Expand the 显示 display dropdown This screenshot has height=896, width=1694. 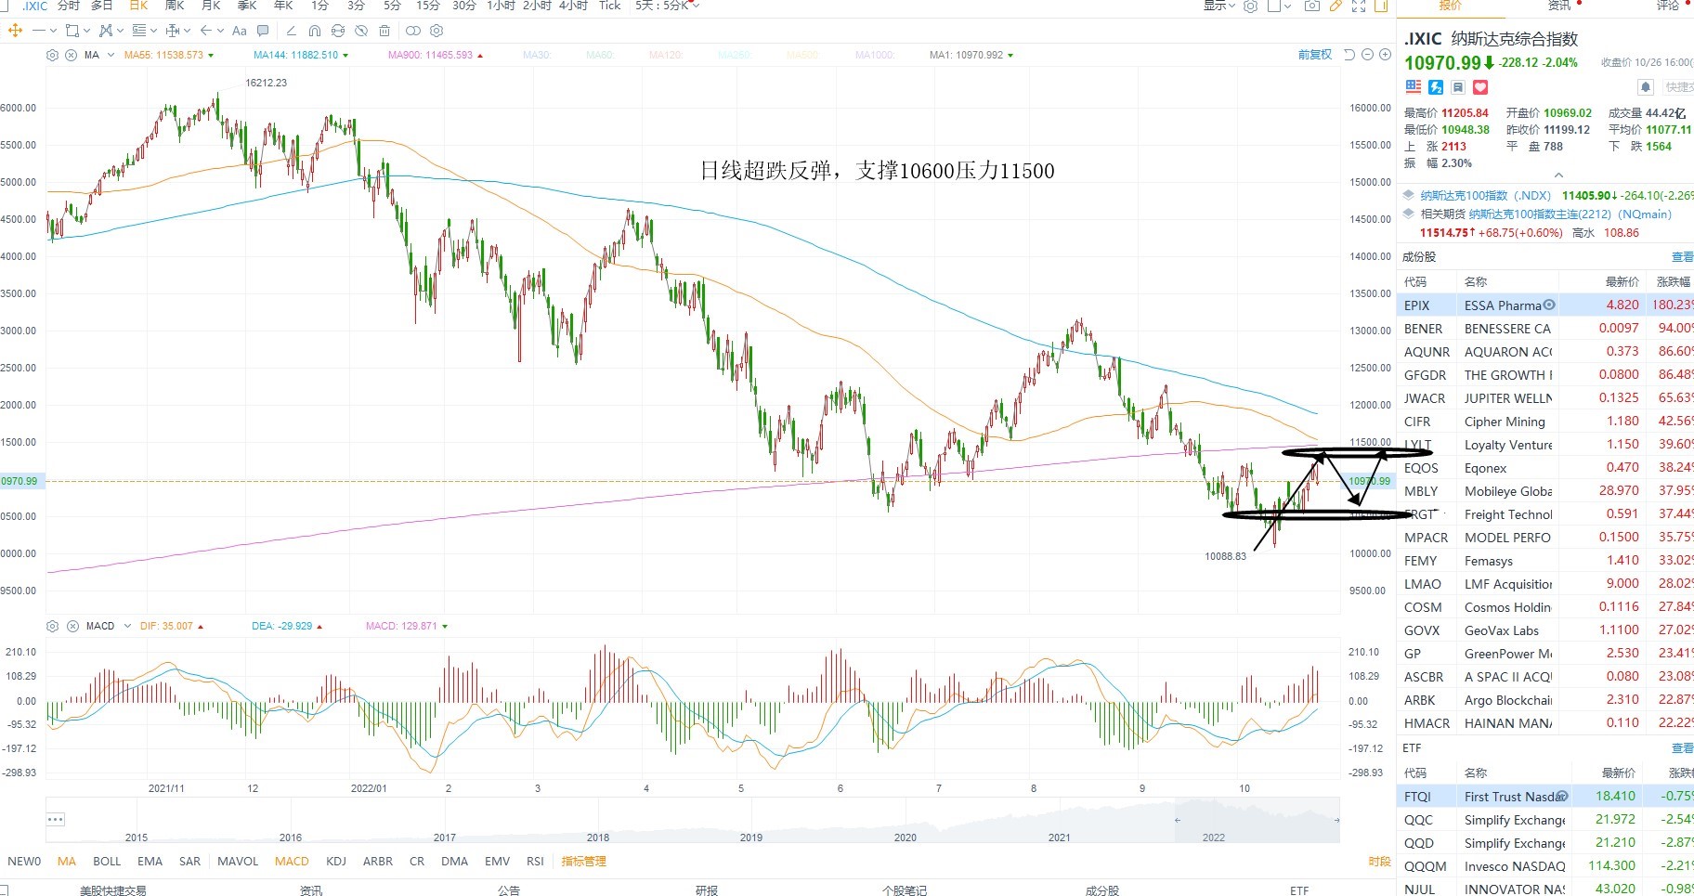click(1219, 6)
